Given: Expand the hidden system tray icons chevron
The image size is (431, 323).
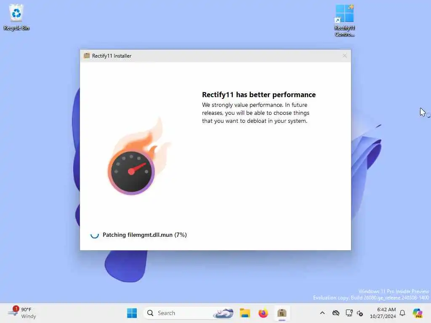Looking at the screenshot, I should click(322, 313).
